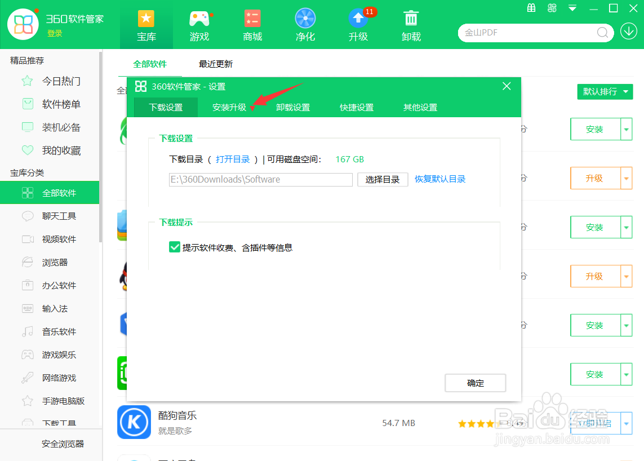644x461 pixels.
Task: Click the 登录 login link
Action: [x=55, y=33]
